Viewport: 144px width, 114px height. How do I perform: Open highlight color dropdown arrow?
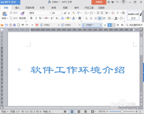point(71,18)
